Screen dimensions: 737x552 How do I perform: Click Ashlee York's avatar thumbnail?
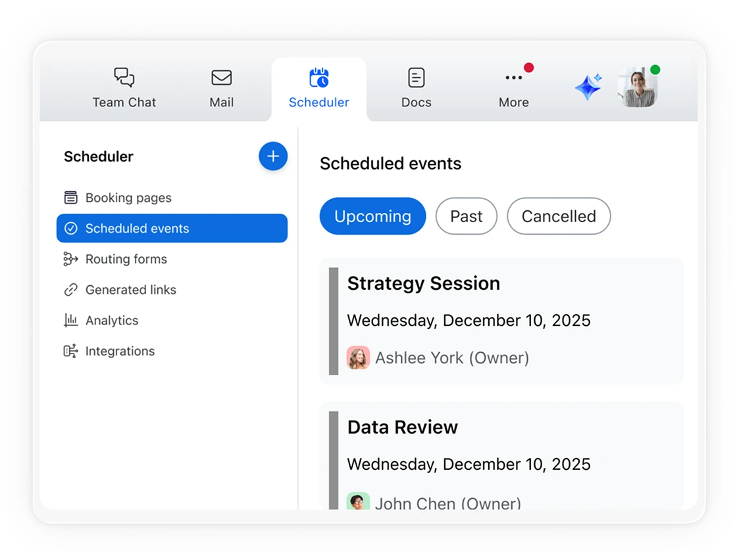tap(358, 357)
